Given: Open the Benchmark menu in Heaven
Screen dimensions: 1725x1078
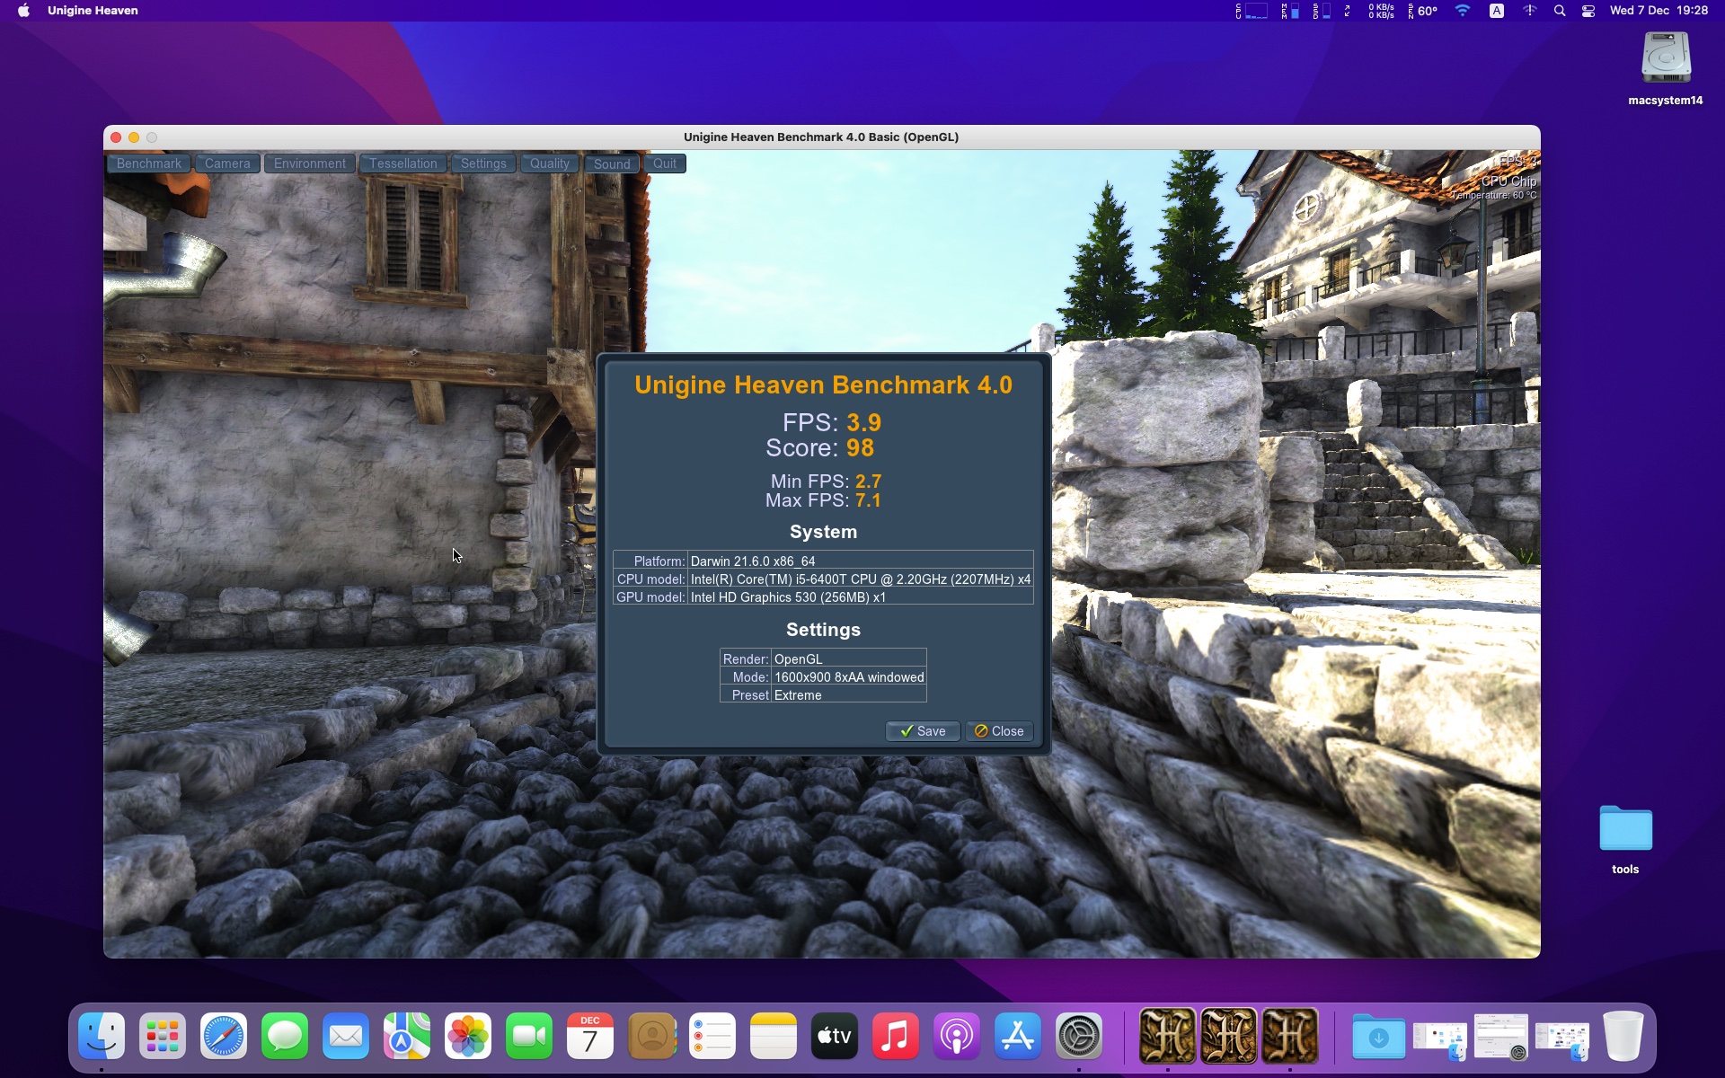Looking at the screenshot, I should point(149,163).
